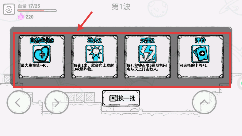Screen dimensions: 242x136
Task: Click the 换一批 button
Action: 121,98
